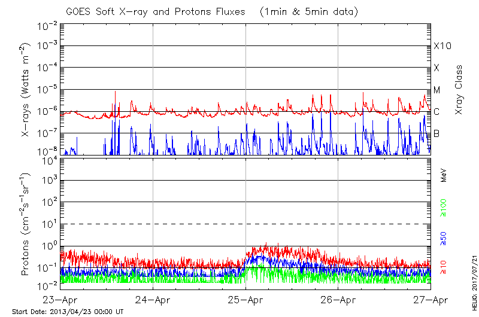Click the green ≥100 MeV legend label
This screenshot has width=479, height=317.
(444, 208)
